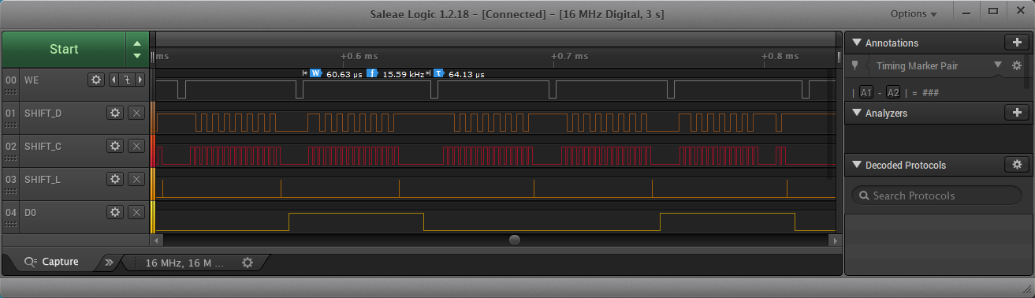Screen dimensions: 1035x298
Task: Click the horizontal scrollbar thumb
Action: (x=515, y=240)
